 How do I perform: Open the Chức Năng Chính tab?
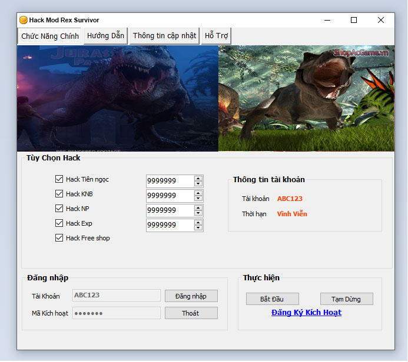pyautogui.click(x=49, y=36)
